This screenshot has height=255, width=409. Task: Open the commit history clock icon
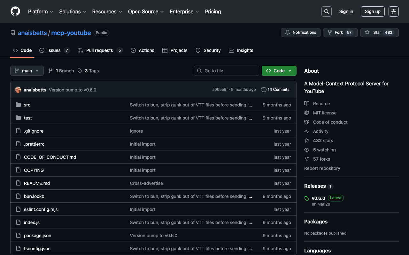[264, 90]
